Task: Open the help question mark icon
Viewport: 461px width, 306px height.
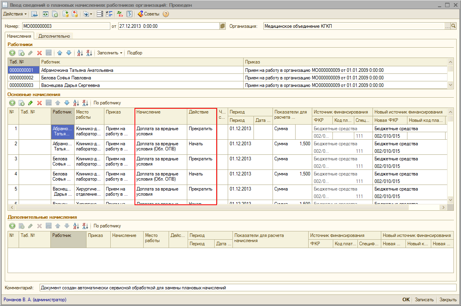Action: point(166,14)
